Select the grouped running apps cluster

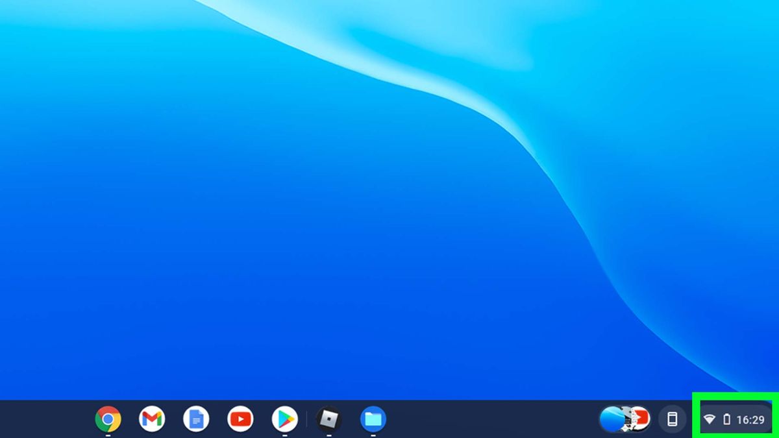pos(623,419)
